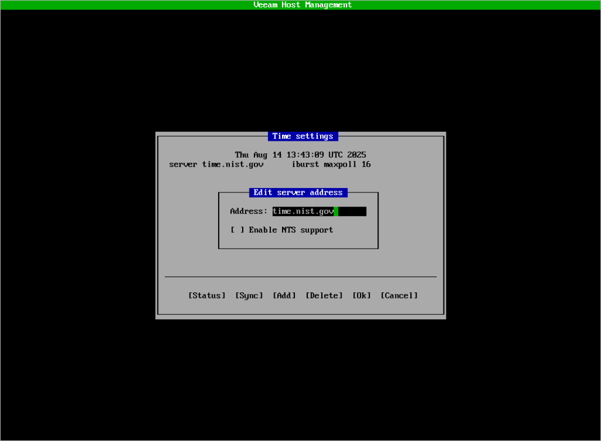Click the [Status] button
This screenshot has width=601, height=441.
pos(207,296)
